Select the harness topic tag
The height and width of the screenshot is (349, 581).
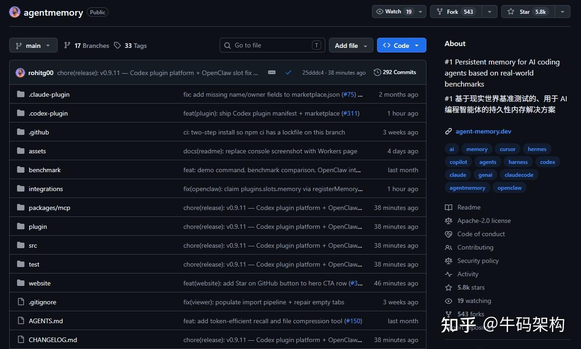(518, 162)
